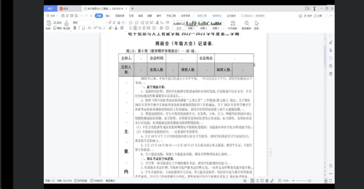Image resolution: width=364 pixels, height=189 pixels.
Task: Open the Review ribbon tab
Action: tap(141, 16)
